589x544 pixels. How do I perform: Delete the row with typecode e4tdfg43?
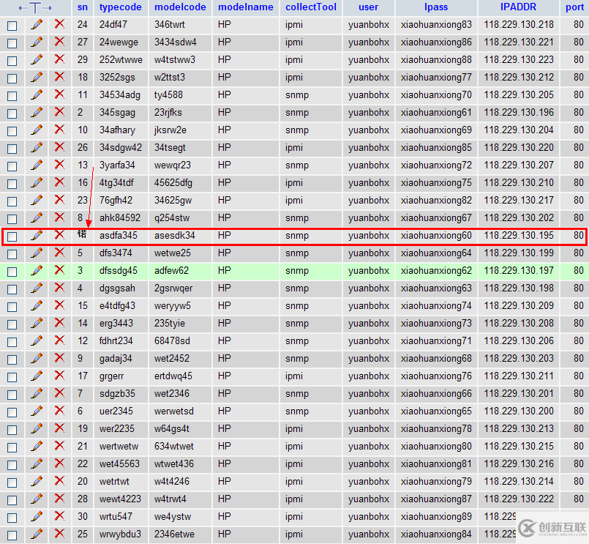[59, 305]
